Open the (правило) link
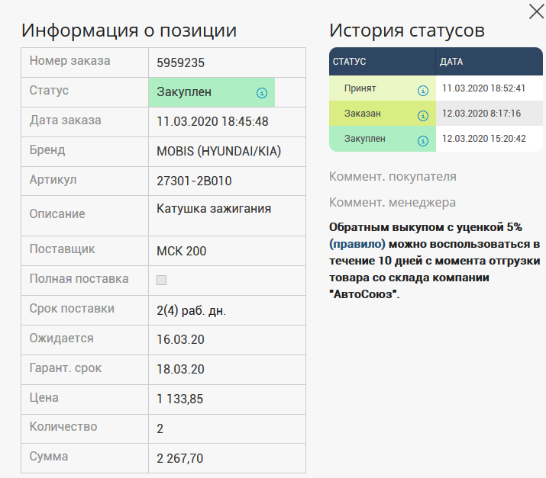The width and height of the screenshot is (546, 478). tap(357, 245)
